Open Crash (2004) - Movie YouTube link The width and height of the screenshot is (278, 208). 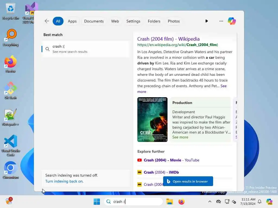pos(172,160)
